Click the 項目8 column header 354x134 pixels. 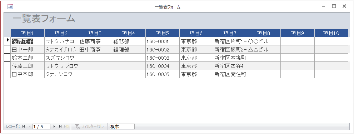point(264,33)
